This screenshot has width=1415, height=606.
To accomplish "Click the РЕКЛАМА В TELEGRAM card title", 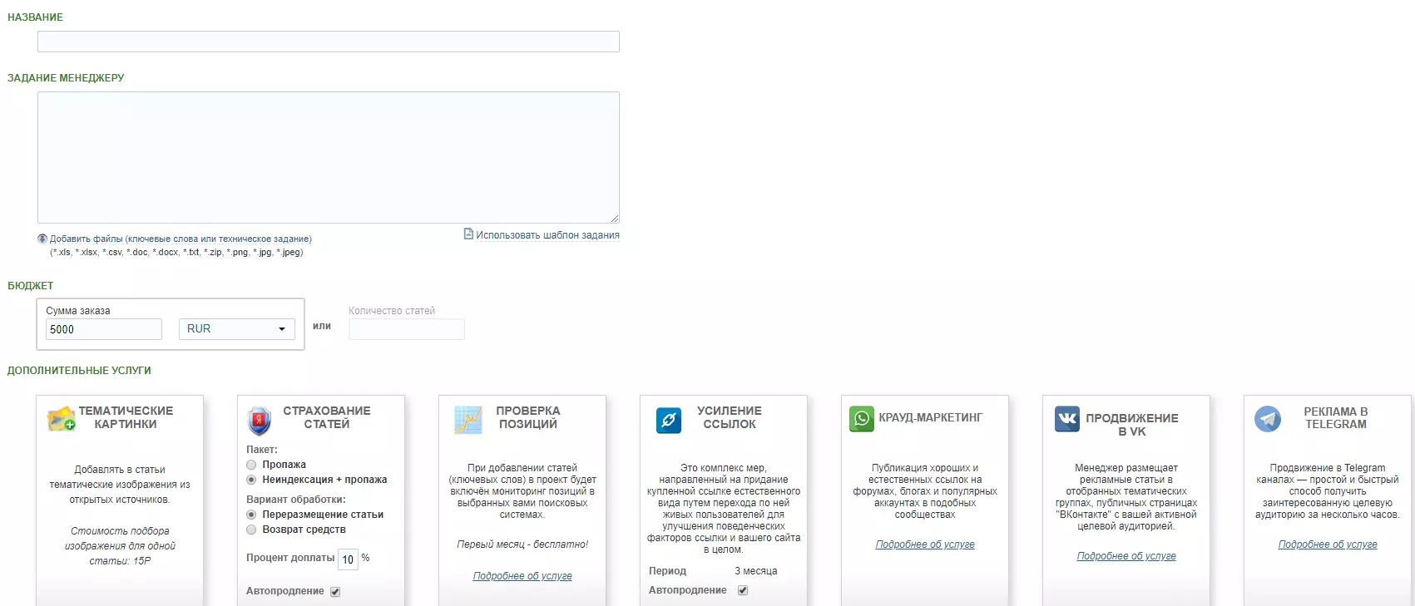I will click(x=1336, y=417).
